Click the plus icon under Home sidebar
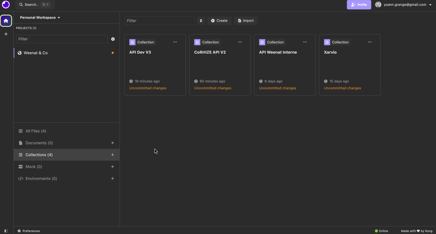 tap(6, 34)
